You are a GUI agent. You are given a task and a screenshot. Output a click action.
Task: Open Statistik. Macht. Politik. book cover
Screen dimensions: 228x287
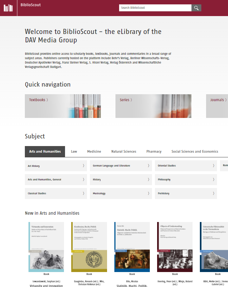[132, 247]
